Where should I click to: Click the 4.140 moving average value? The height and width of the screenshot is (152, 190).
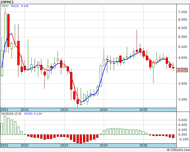(x=25, y=6)
